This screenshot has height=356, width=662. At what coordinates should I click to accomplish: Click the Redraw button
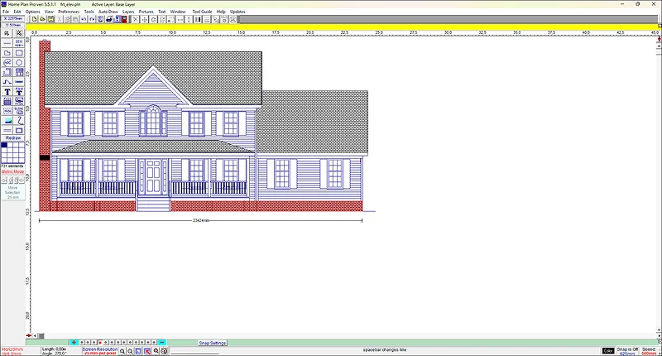pyautogui.click(x=13, y=138)
